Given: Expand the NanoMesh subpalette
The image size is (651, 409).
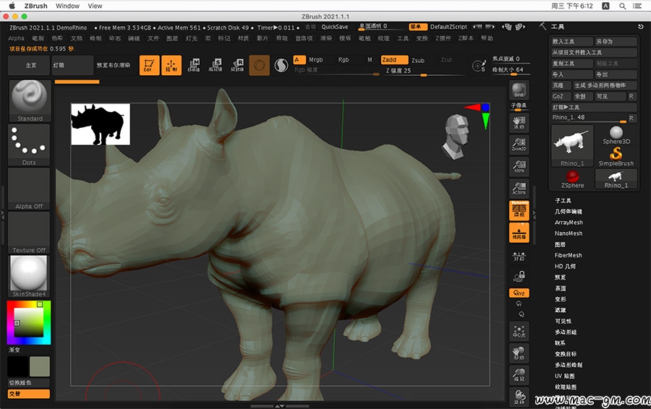Looking at the screenshot, I should [x=569, y=233].
